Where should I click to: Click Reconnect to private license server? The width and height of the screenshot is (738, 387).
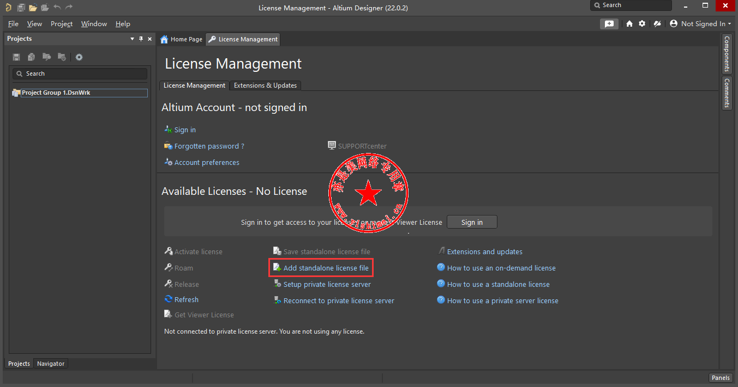[x=339, y=301]
